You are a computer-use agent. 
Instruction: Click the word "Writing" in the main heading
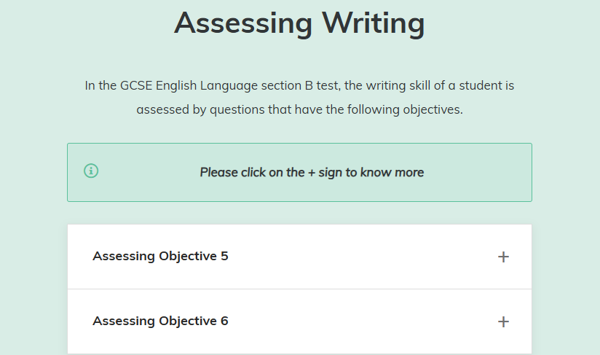(374, 23)
